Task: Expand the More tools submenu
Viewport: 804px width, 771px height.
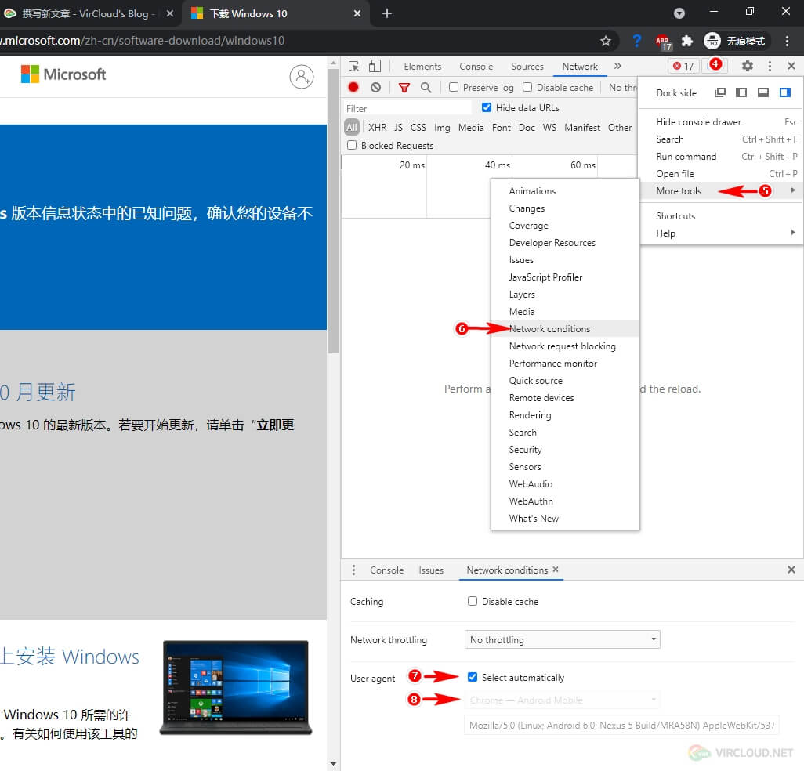Action: (x=721, y=190)
